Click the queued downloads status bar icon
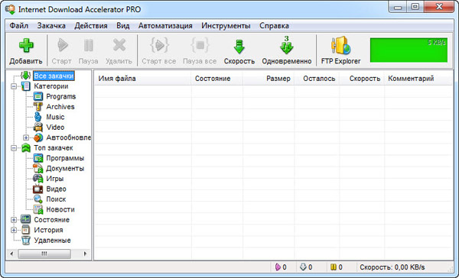459x278 pixels. [x=303, y=267]
